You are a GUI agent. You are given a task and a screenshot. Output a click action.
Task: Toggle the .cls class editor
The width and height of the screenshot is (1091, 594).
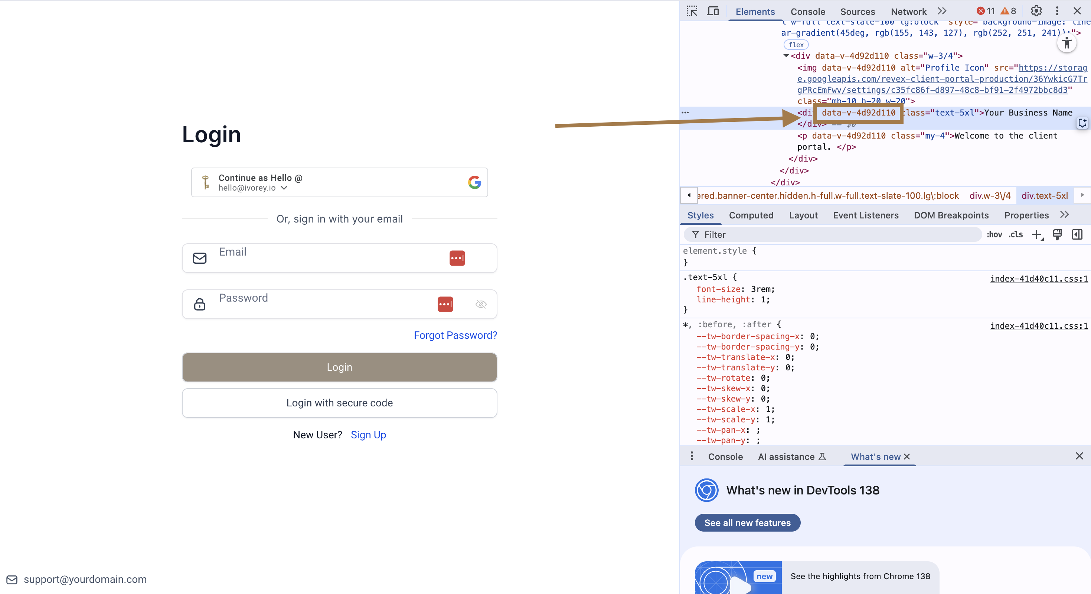pyautogui.click(x=1015, y=234)
